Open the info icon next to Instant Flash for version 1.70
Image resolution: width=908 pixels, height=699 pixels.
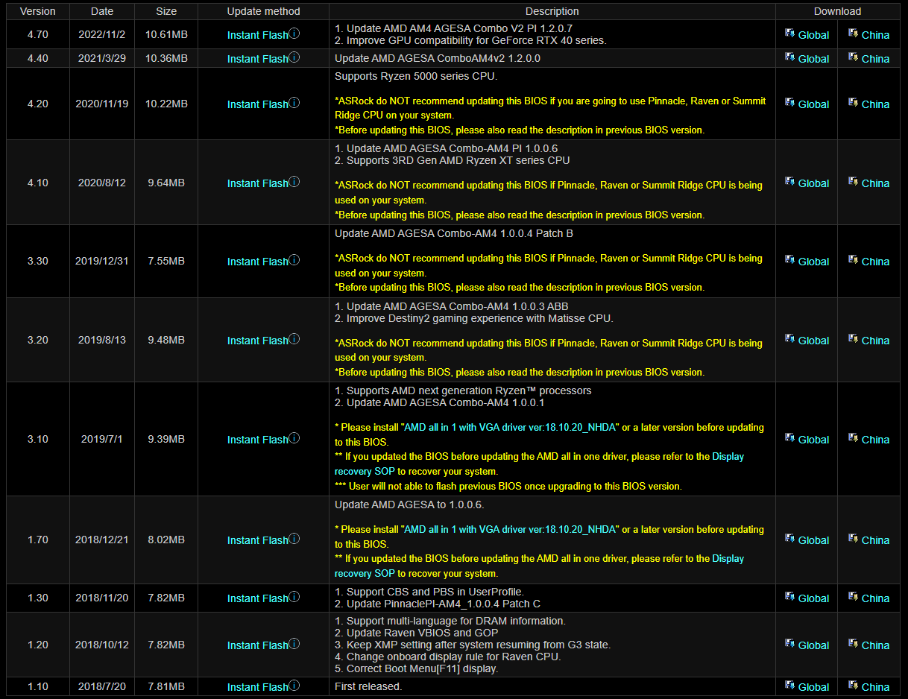point(294,539)
